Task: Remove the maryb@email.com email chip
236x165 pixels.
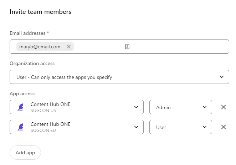Action: tap(69, 47)
